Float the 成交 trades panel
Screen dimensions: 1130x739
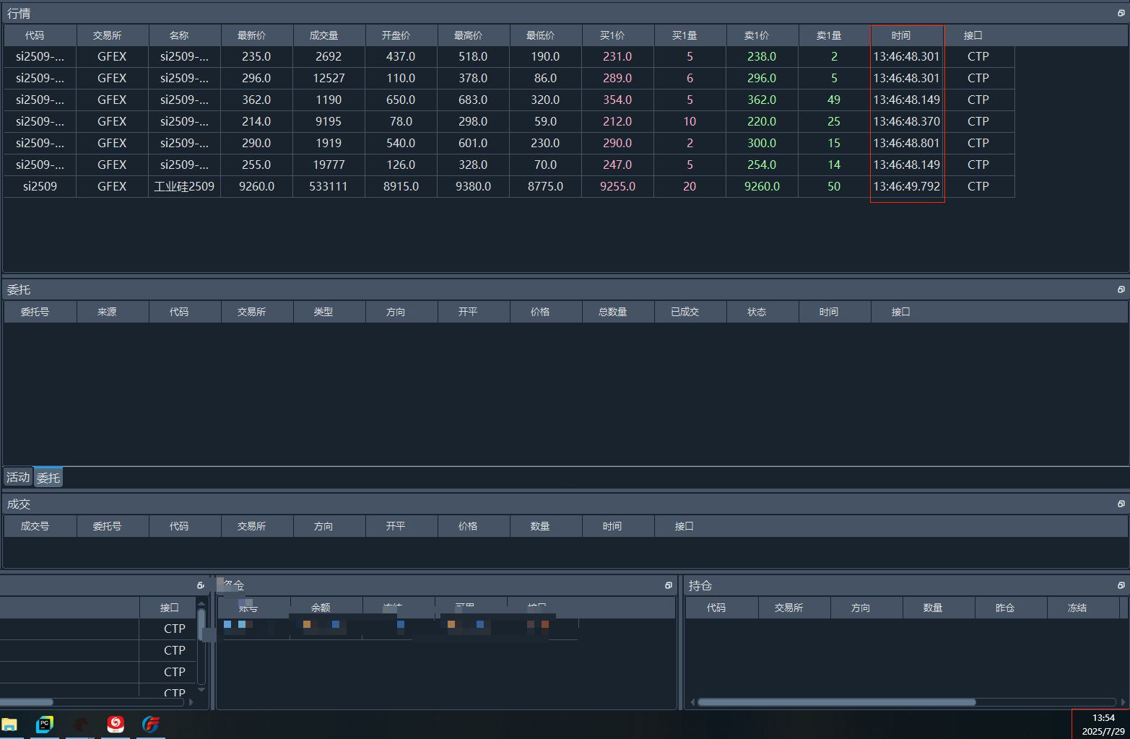[1121, 504]
